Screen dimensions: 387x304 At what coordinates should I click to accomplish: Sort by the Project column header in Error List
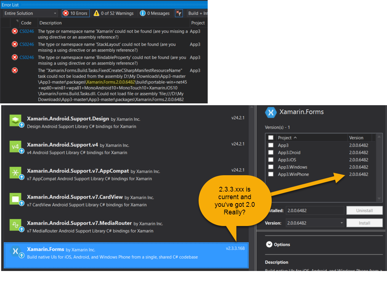198,23
